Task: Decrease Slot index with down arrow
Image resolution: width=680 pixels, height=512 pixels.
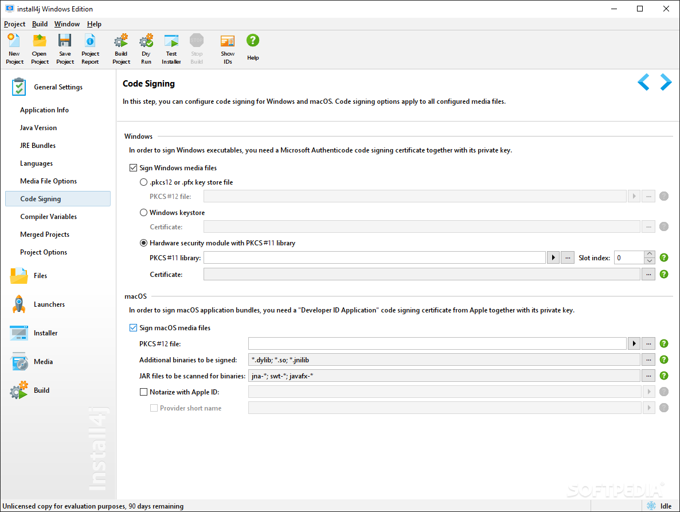Action: click(650, 260)
